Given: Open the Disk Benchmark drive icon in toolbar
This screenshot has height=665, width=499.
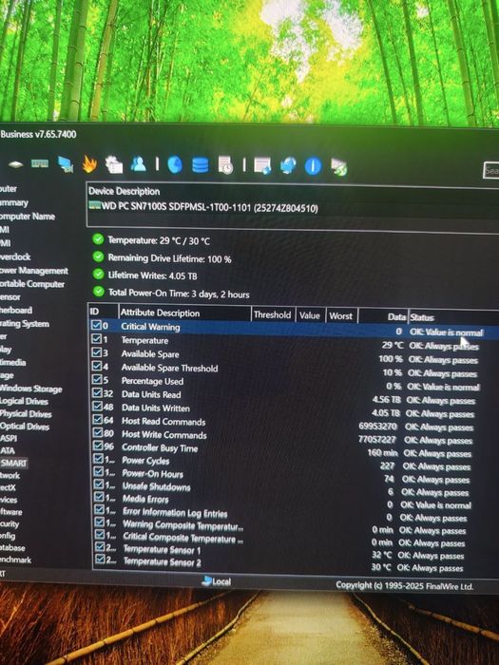Looking at the screenshot, I should (16, 164).
